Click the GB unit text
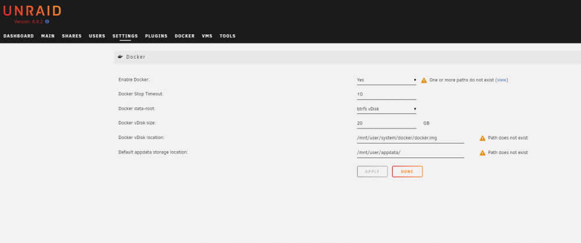Image resolution: width=581 pixels, height=243 pixels. pos(426,124)
